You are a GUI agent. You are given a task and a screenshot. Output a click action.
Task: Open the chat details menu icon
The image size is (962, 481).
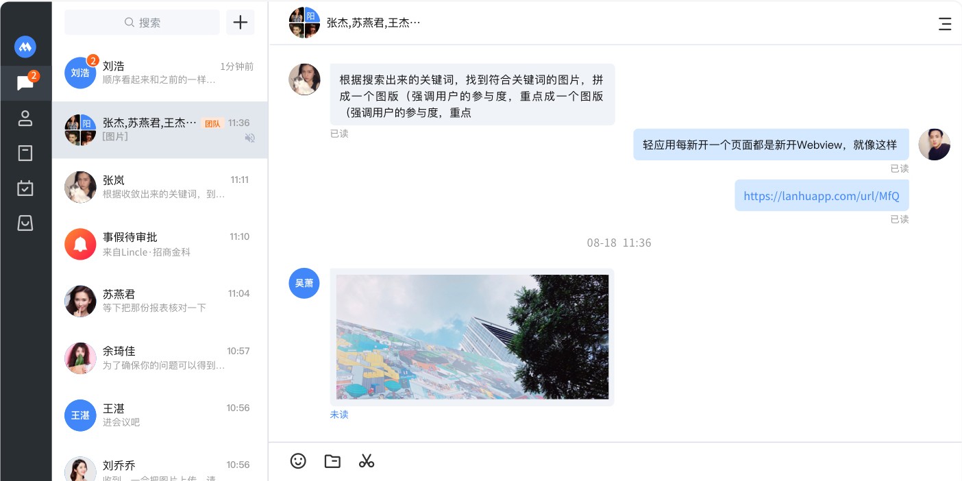coord(945,23)
